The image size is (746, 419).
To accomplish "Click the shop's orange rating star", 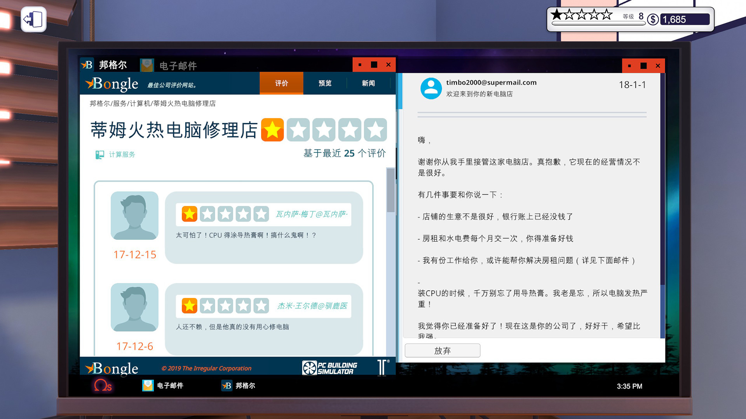I will [272, 130].
